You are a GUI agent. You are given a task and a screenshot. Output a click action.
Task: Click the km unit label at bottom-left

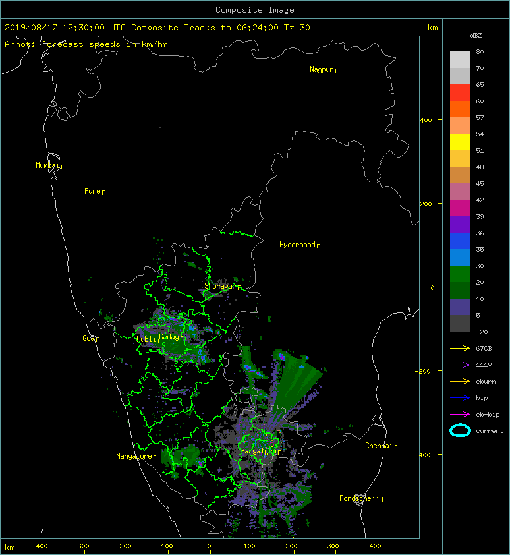point(10,548)
